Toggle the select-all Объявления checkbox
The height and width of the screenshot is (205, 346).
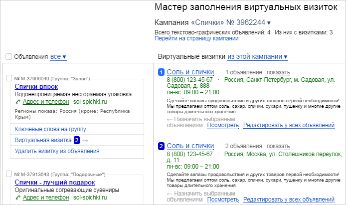pyautogui.click(x=8, y=57)
